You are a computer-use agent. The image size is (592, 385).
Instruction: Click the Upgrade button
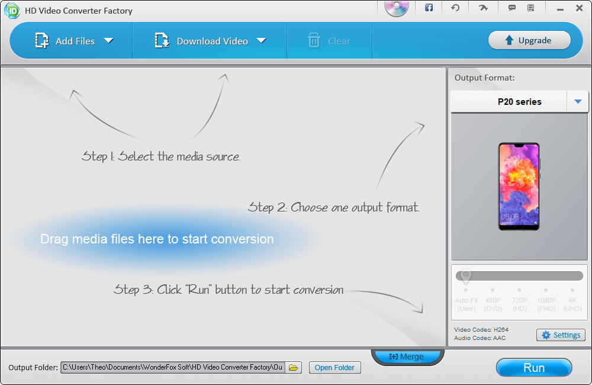click(x=529, y=40)
